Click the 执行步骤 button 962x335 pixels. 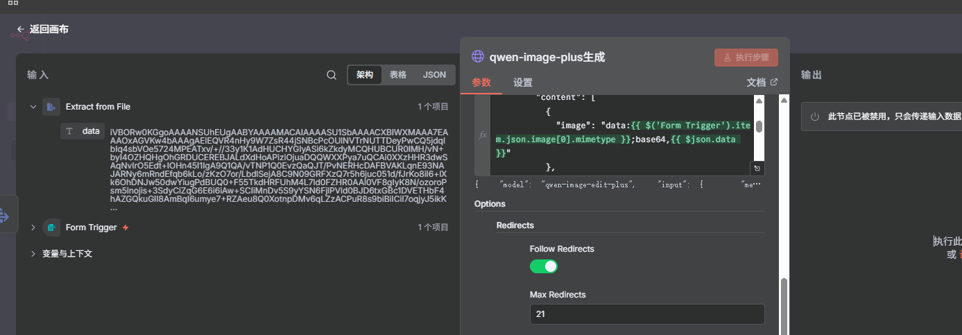tap(746, 58)
